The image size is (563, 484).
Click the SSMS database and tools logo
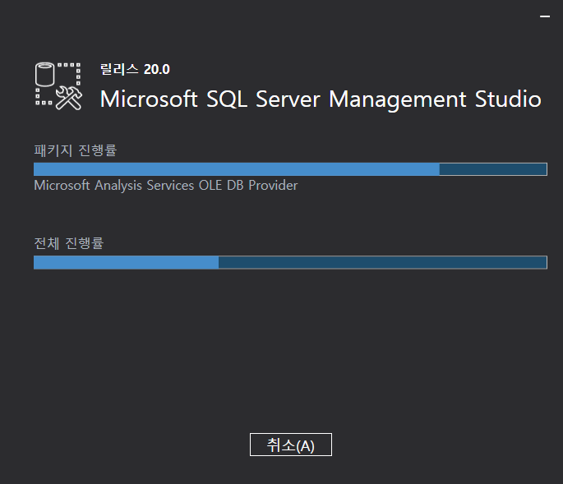point(58,86)
